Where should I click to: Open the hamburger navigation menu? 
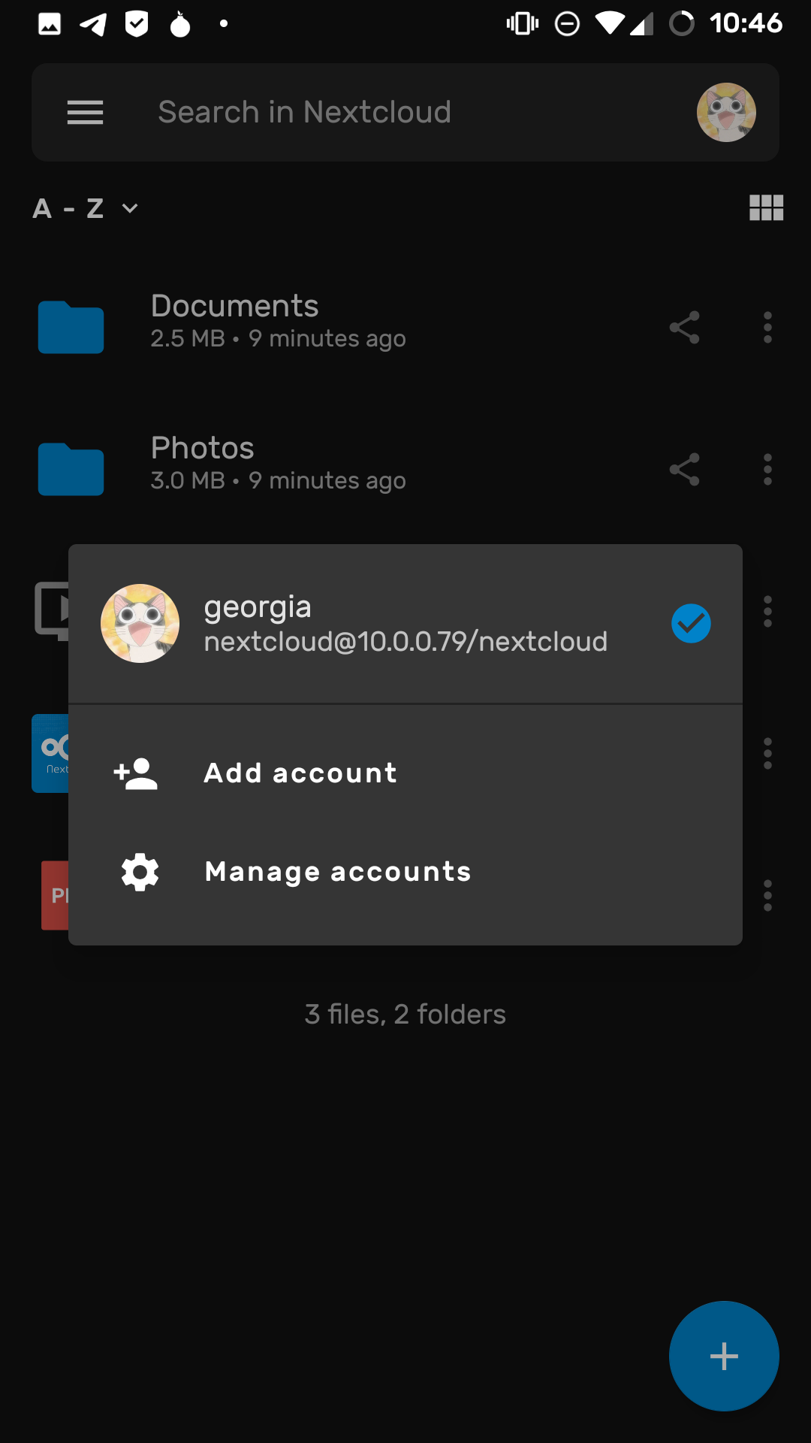pos(85,113)
